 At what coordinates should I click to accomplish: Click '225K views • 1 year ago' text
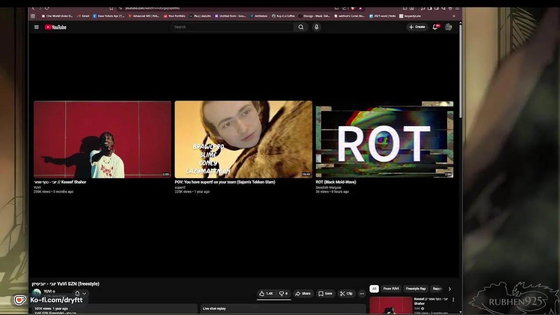[x=192, y=192]
